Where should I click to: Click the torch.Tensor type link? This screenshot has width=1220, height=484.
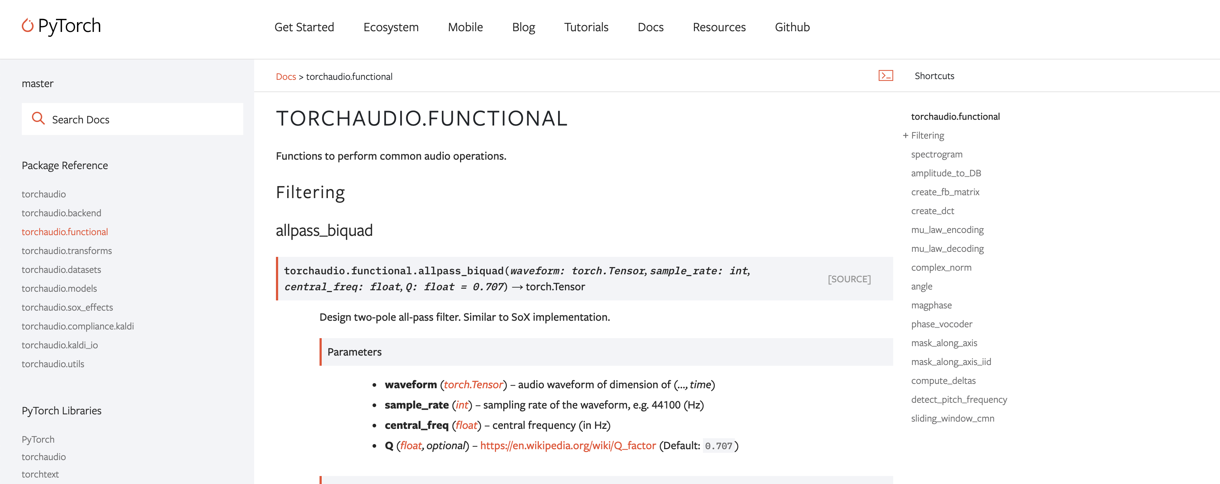(x=473, y=385)
